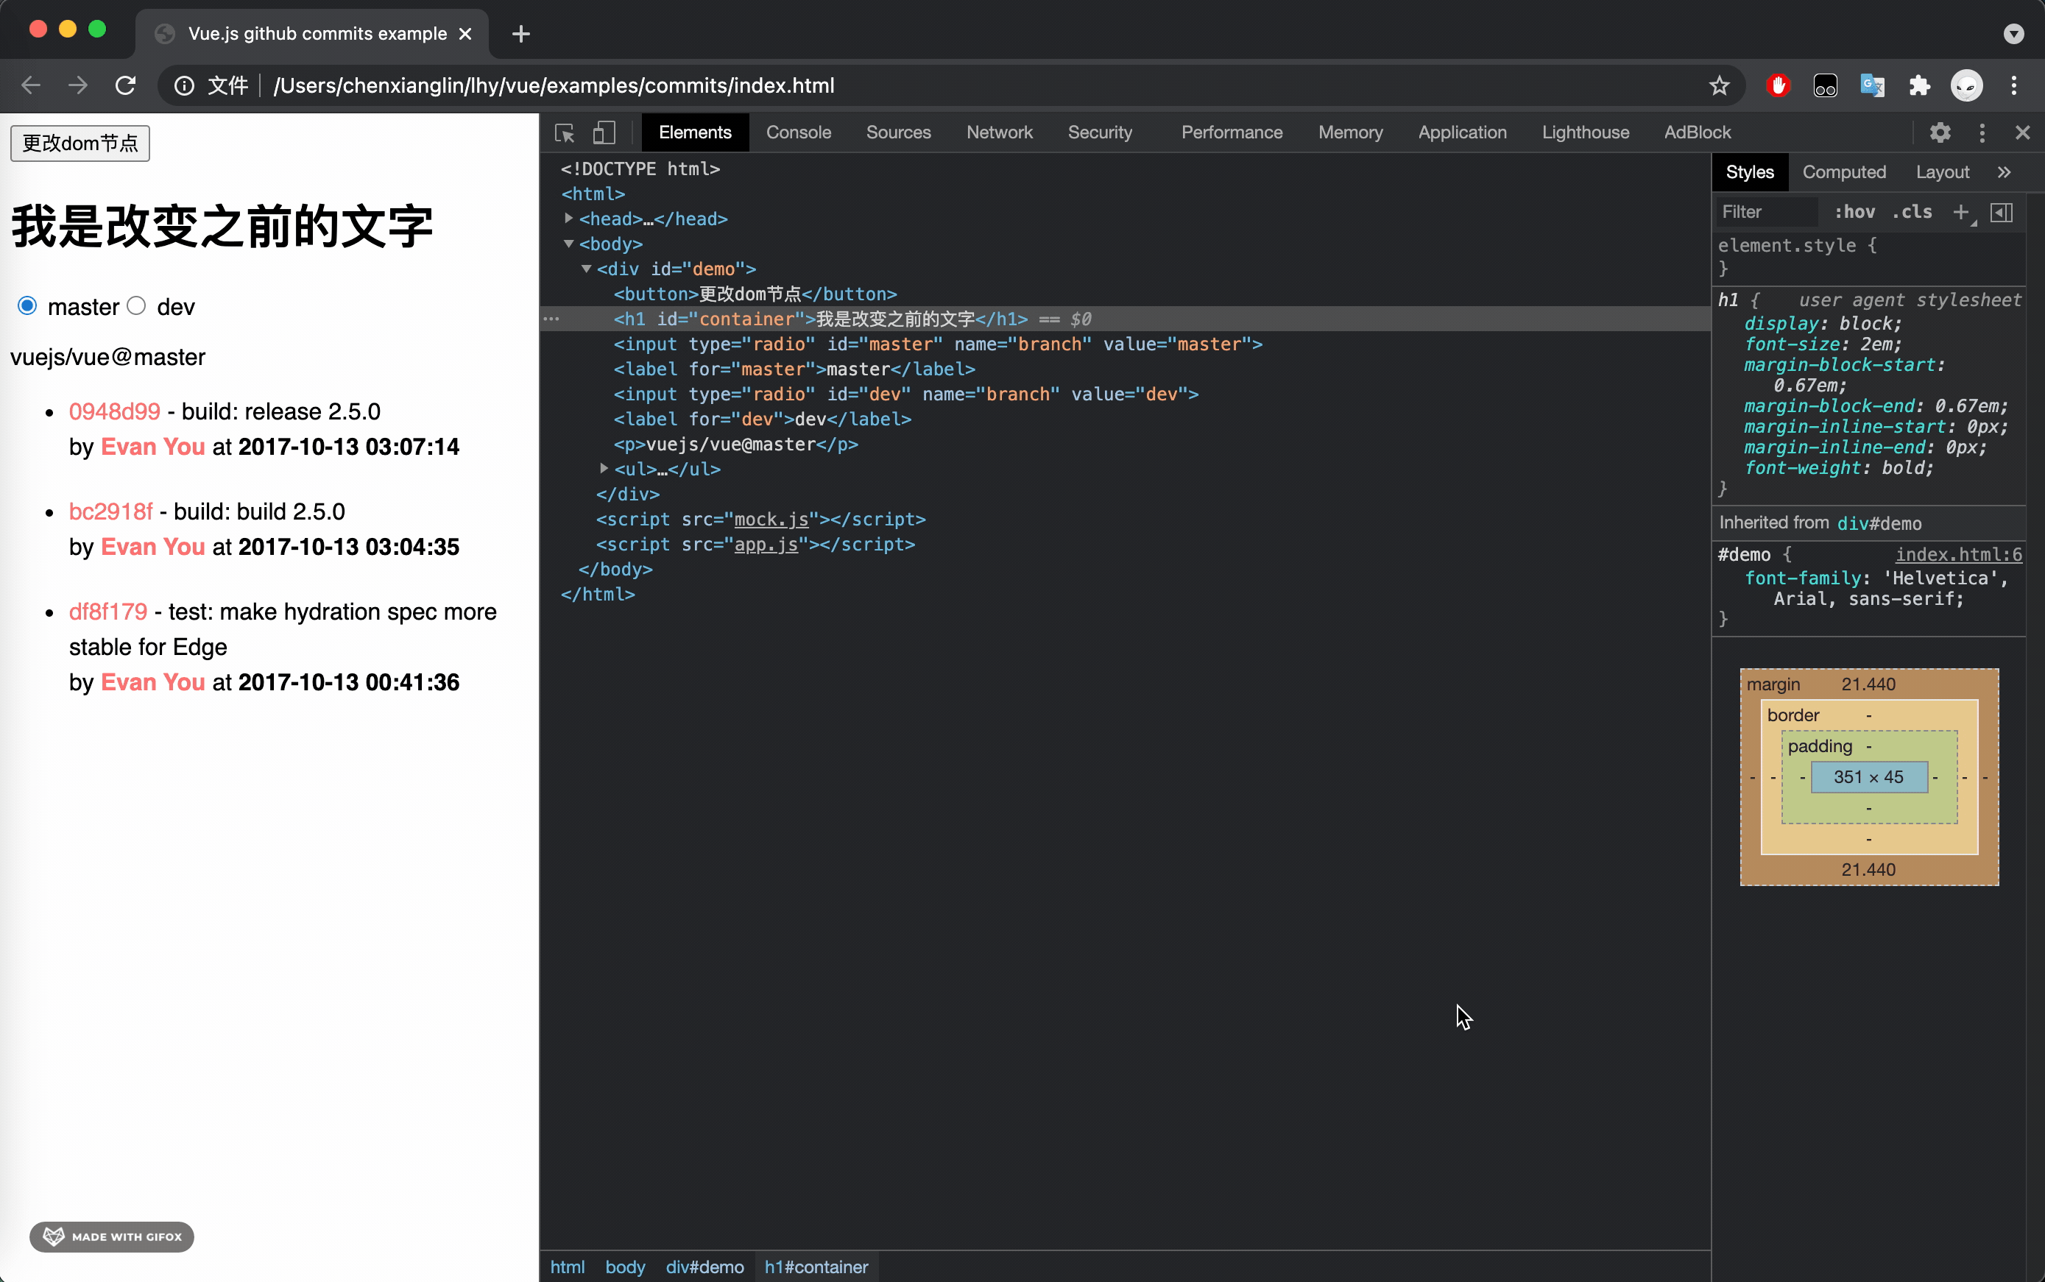
Task: Open the DevTools three-dot menu
Action: pos(1982,132)
